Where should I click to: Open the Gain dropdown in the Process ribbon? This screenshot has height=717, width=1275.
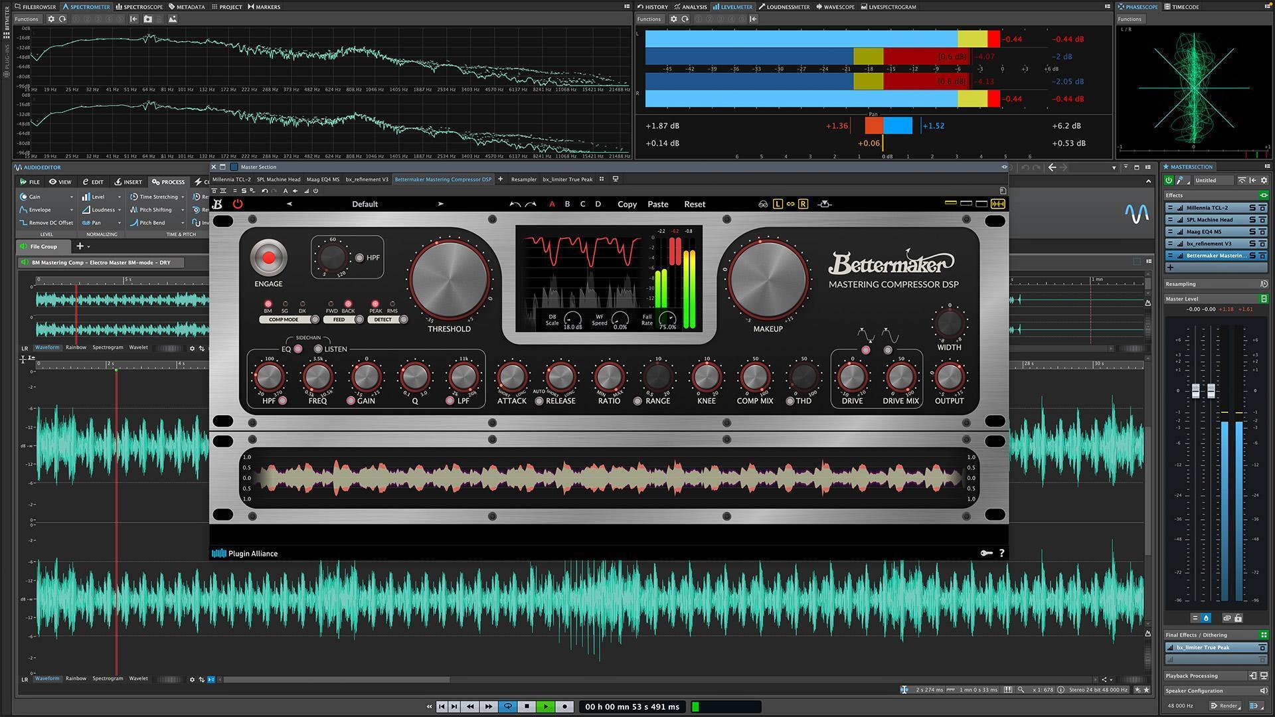[72, 197]
